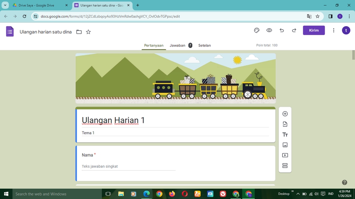Screen dimensions: 355x199
Task: Add a title and description block
Action: [285, 134]
